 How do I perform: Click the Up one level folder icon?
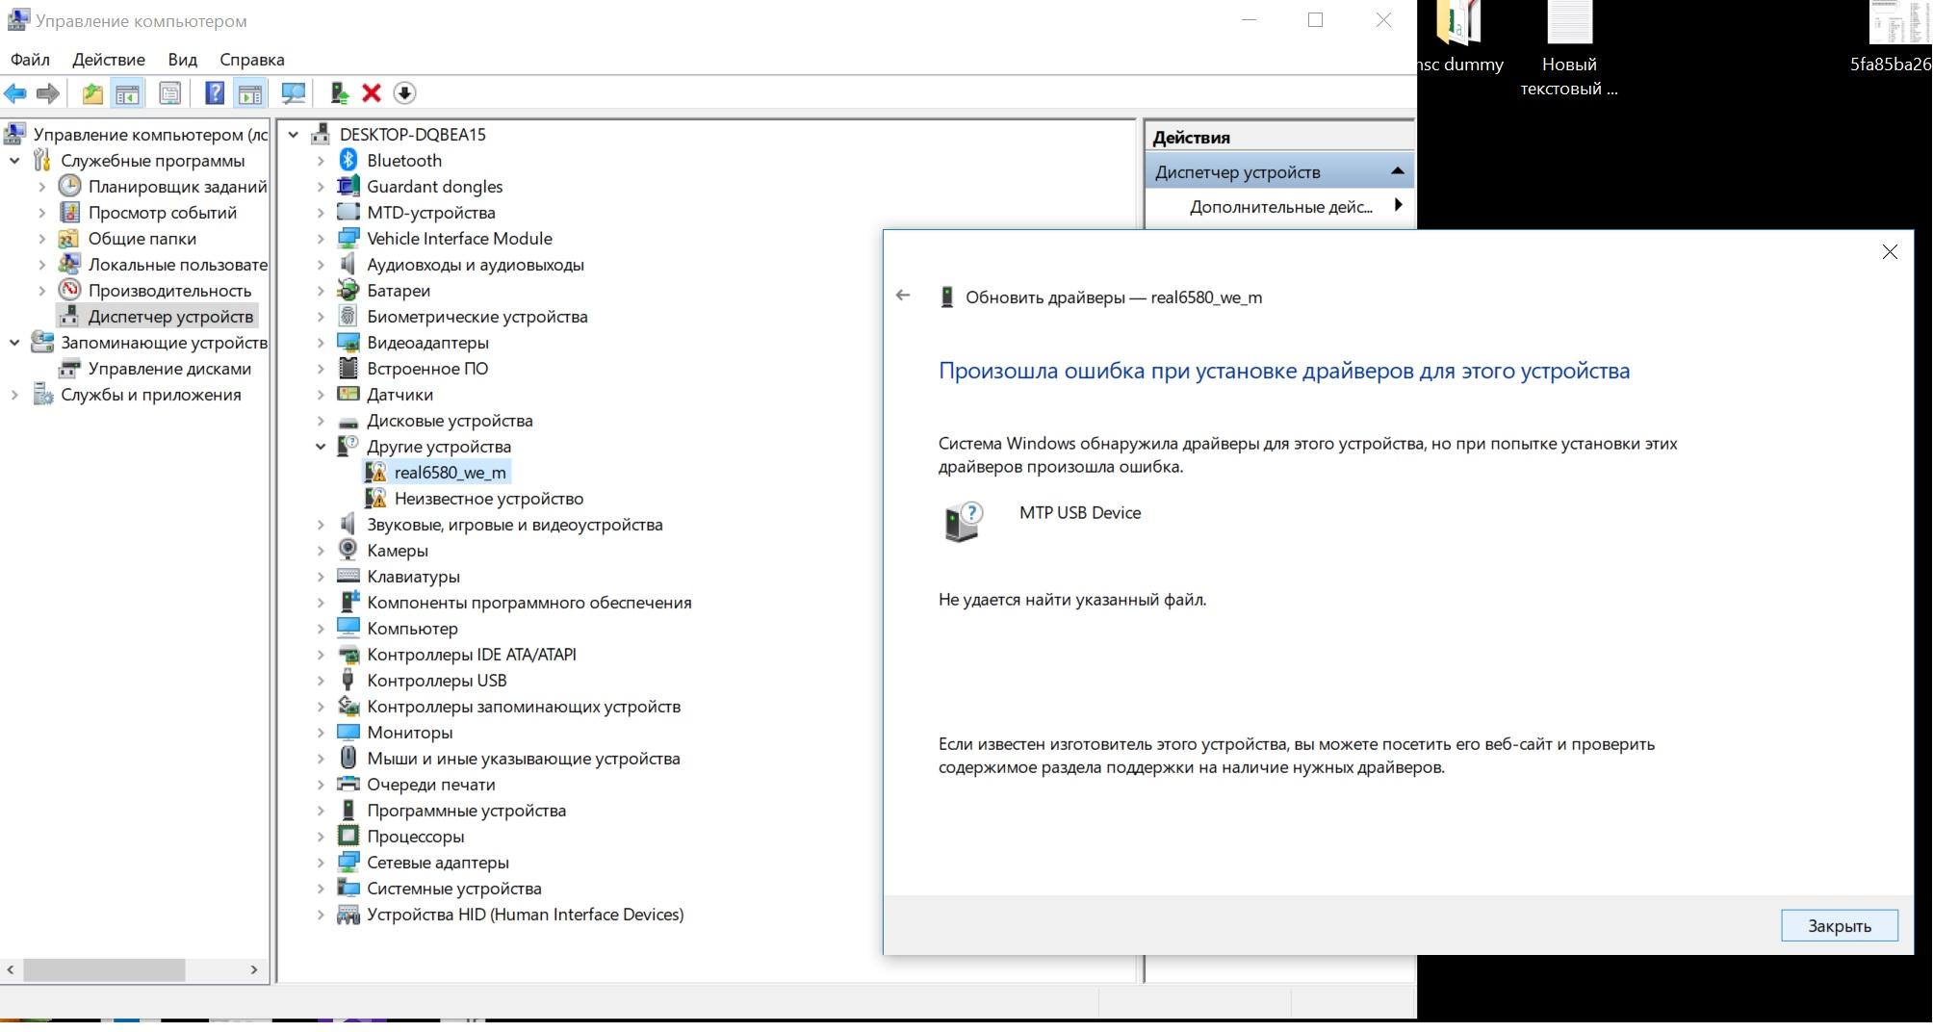click(92, 93)
